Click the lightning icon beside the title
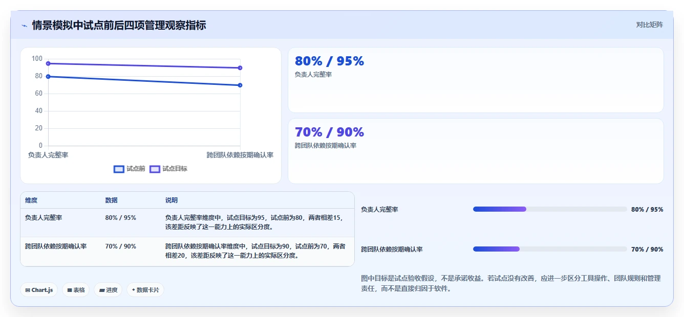This screenshot has height=317, width=684. [25, 26]
